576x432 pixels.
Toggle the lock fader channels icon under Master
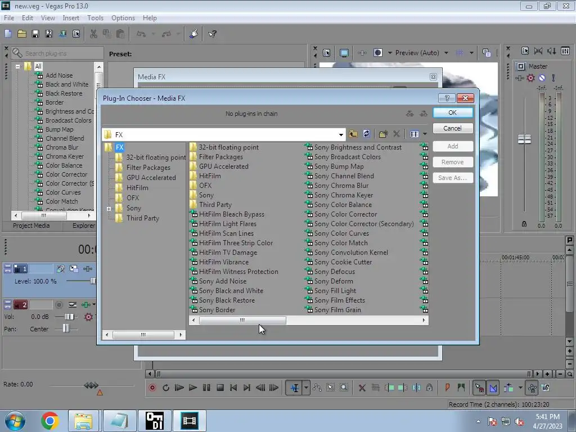pos(524,224)
